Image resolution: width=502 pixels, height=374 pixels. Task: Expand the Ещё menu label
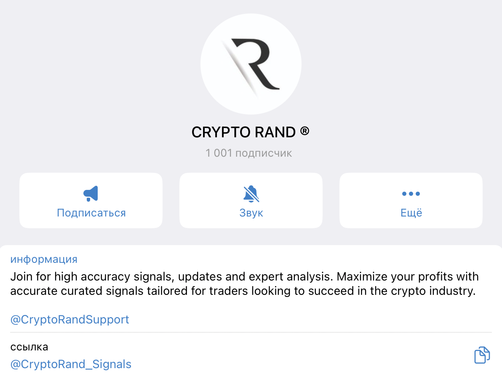click(x=411, y=213)
